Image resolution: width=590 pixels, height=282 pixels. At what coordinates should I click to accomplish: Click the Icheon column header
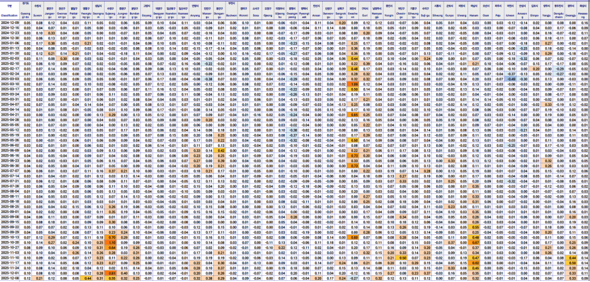[x=511, y=11]
